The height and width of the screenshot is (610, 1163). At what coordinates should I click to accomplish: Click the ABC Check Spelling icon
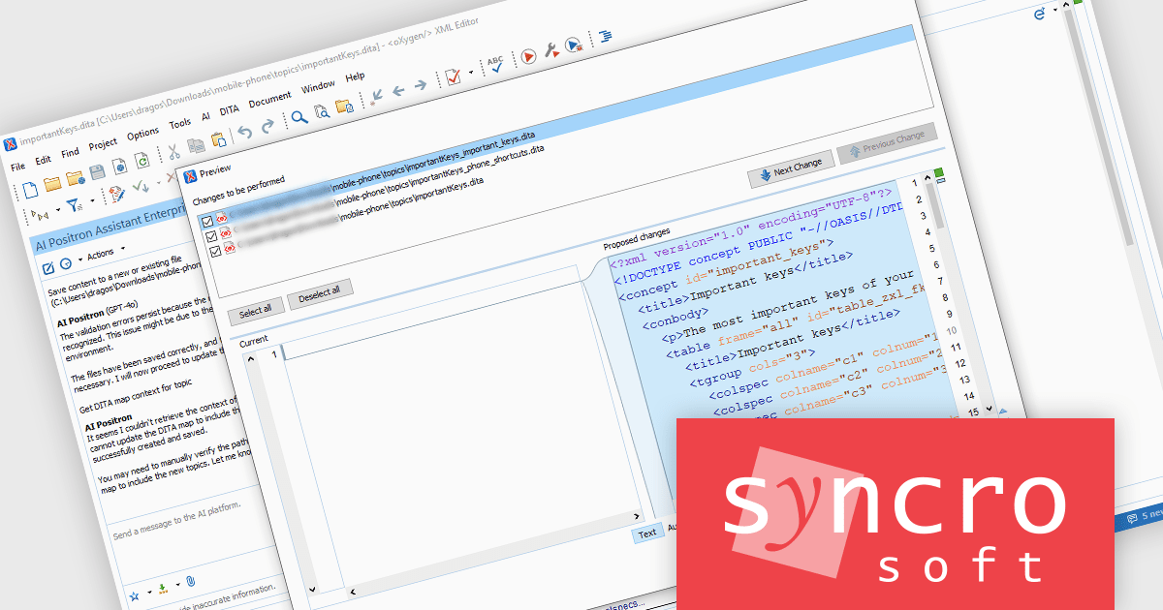click(495, 64)
